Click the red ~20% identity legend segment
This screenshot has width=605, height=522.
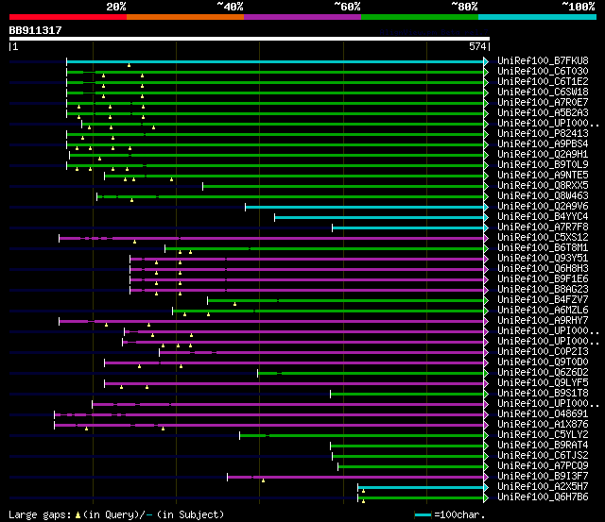[68, 17]
